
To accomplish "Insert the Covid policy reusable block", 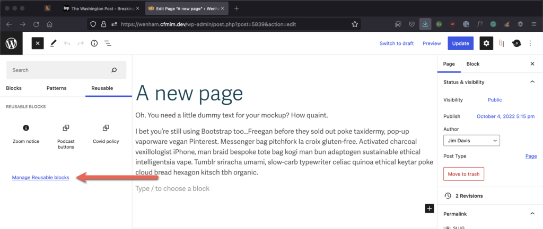I will click(106, 133).
